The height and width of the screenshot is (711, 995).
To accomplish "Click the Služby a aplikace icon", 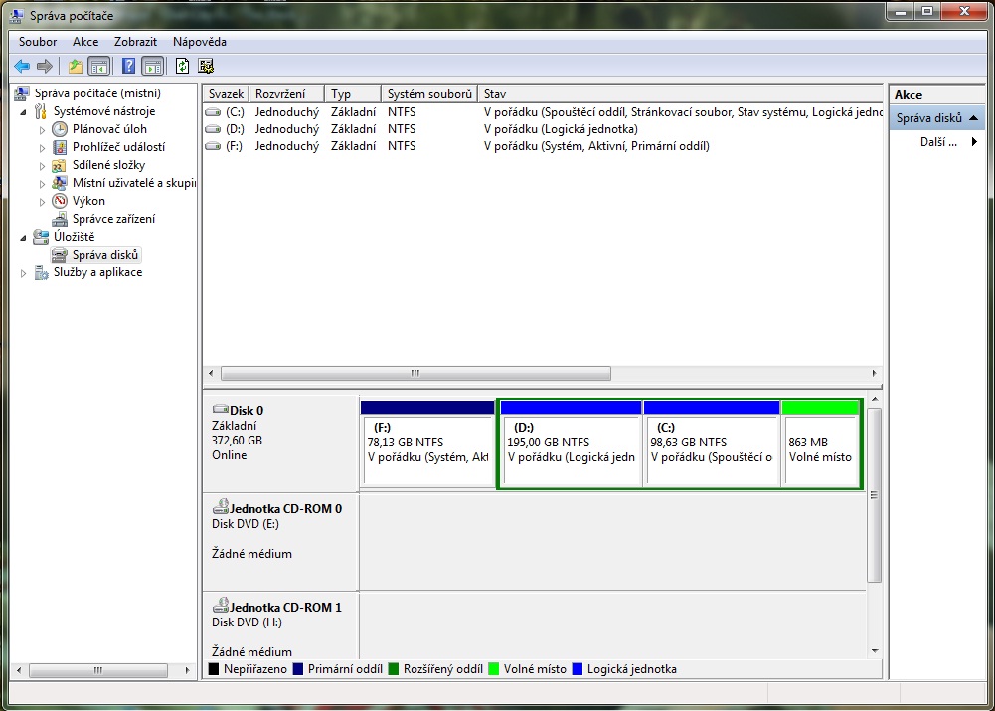I will 41,273.
